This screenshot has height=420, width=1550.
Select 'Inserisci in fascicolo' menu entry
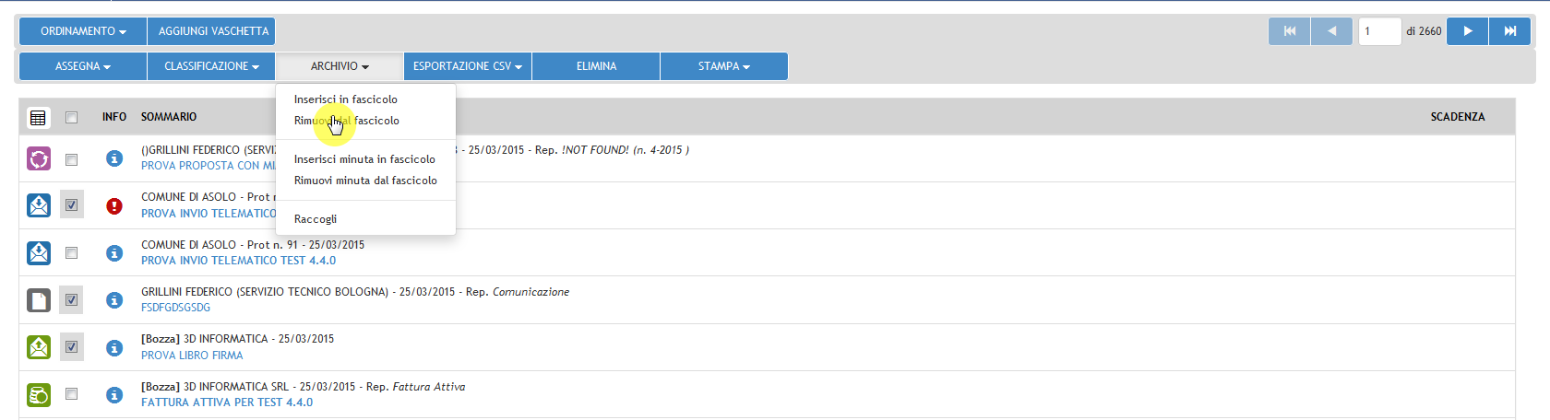pos(346,99)
